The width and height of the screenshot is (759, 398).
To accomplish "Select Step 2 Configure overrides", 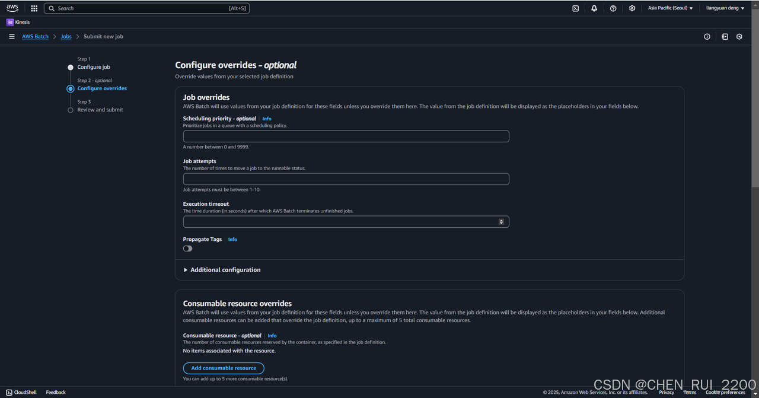I will [102, 88].
